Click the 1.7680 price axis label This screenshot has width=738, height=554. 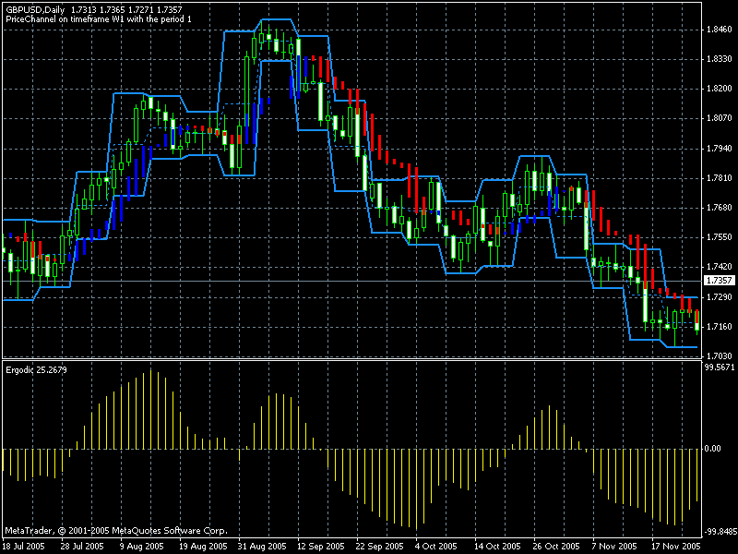pos(720,208)
